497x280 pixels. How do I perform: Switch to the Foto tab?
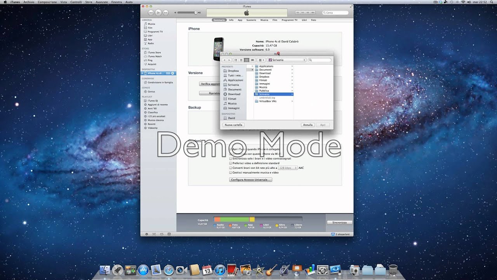click(314, 20)
